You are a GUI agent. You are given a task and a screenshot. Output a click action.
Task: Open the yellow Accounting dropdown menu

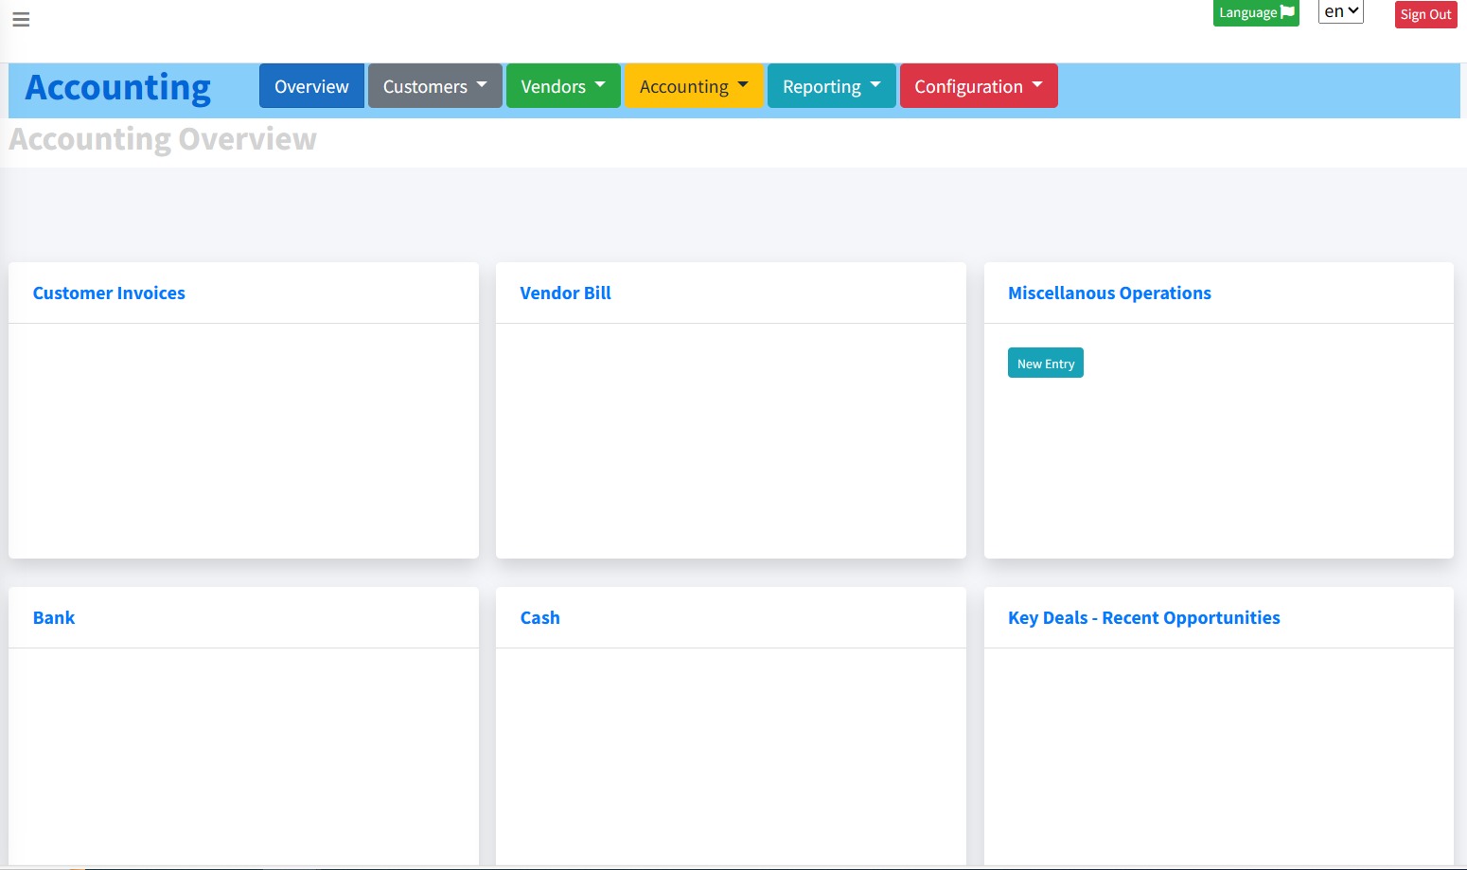pyautogui.click(x=694, y=86)
